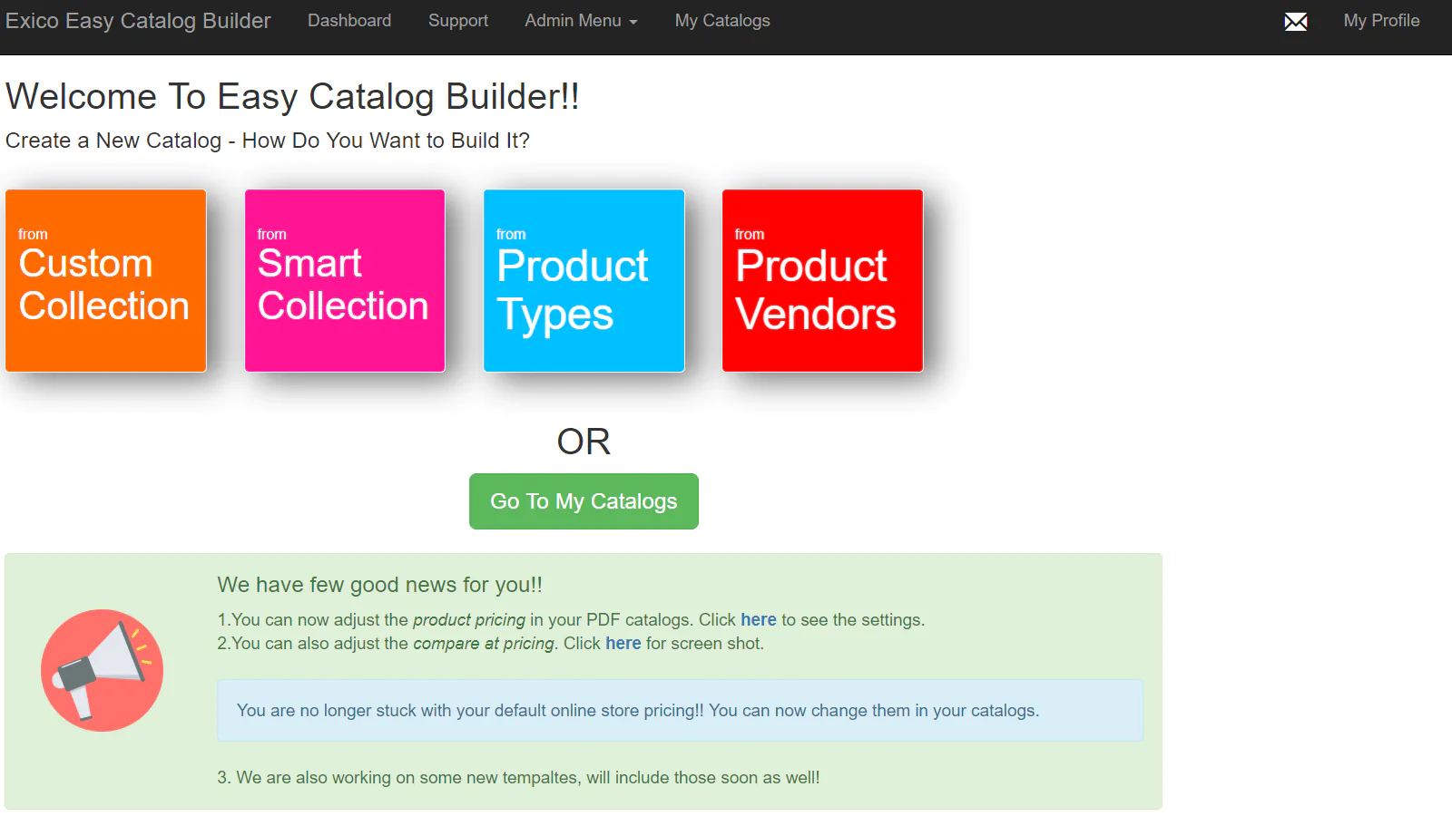Expand the Admin Menu dropdown
1452x816 pixels.
pyautogui.click(x=581, y=21)
